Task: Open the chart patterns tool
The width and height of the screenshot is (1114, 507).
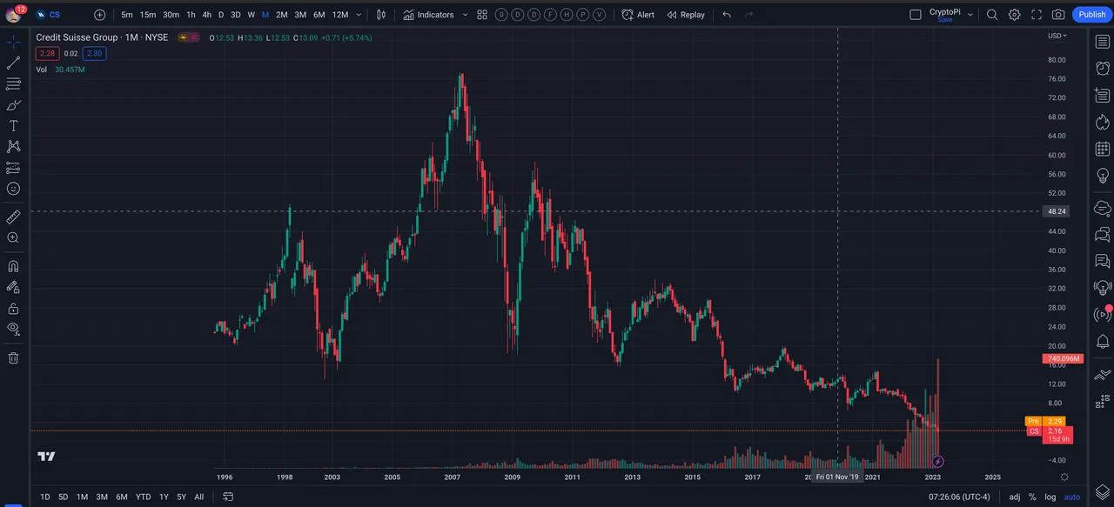Action: (13, 147)
